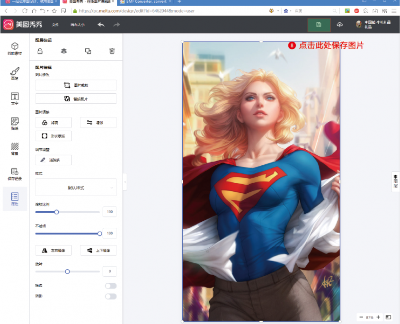
Task: Click the fit-to-screen icon beside zoom controls
Action: pos(388,317)
